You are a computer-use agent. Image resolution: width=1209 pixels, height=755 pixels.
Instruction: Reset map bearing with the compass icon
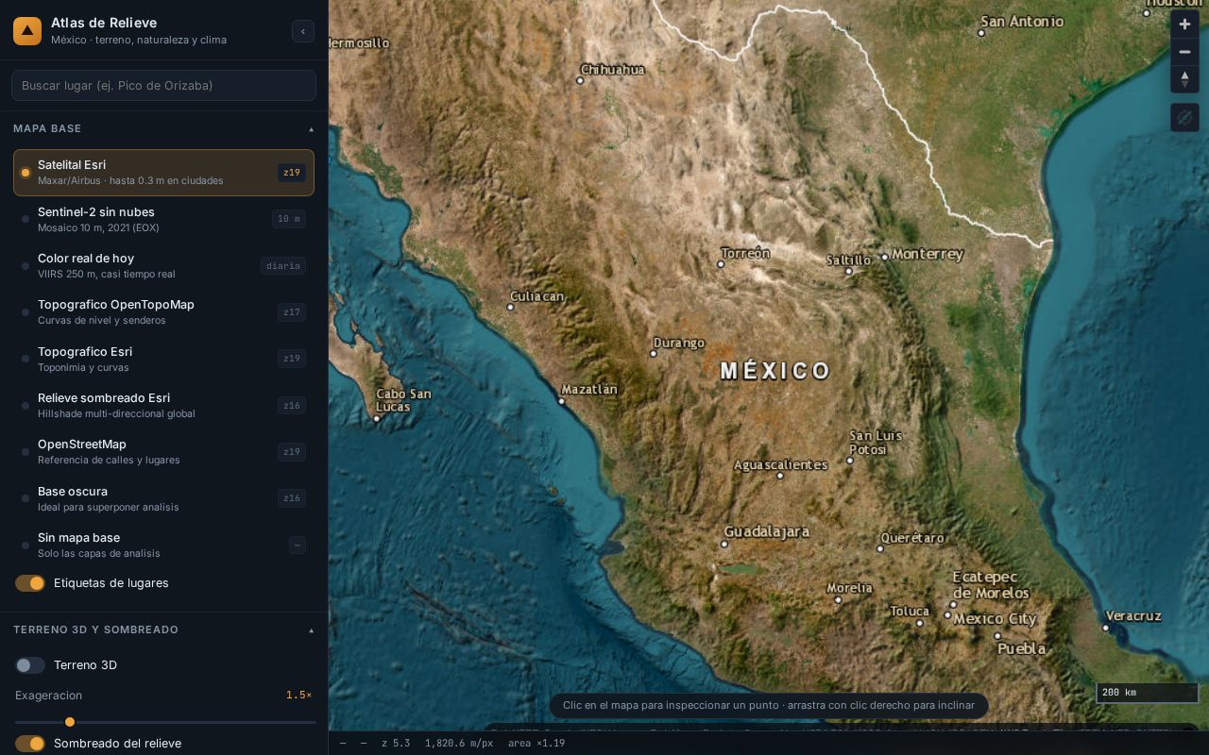click(1184, 79)
